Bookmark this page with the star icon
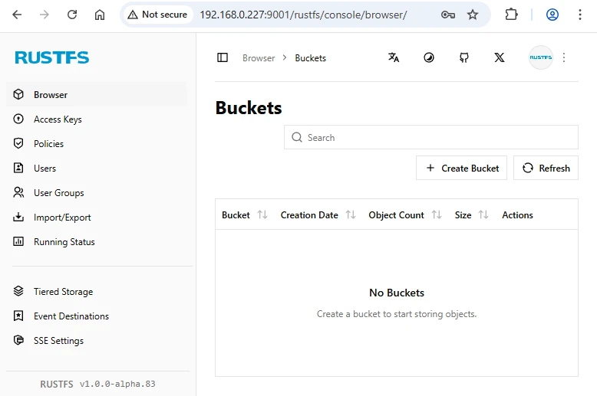Screen dimensions: 597x396 [473, 15]
